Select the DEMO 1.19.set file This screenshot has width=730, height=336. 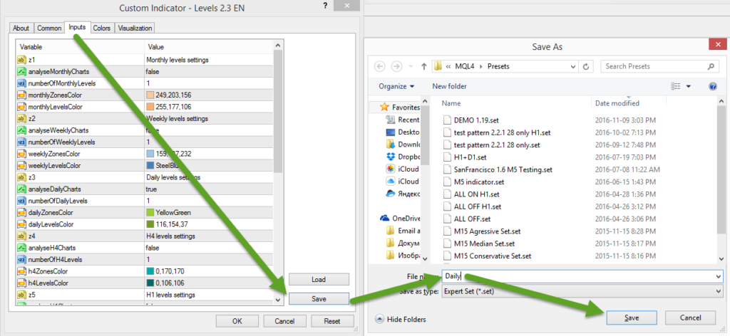(x=478, y=120)
